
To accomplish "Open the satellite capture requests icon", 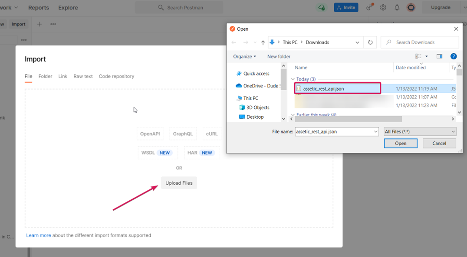I will (x=370, y=7).
